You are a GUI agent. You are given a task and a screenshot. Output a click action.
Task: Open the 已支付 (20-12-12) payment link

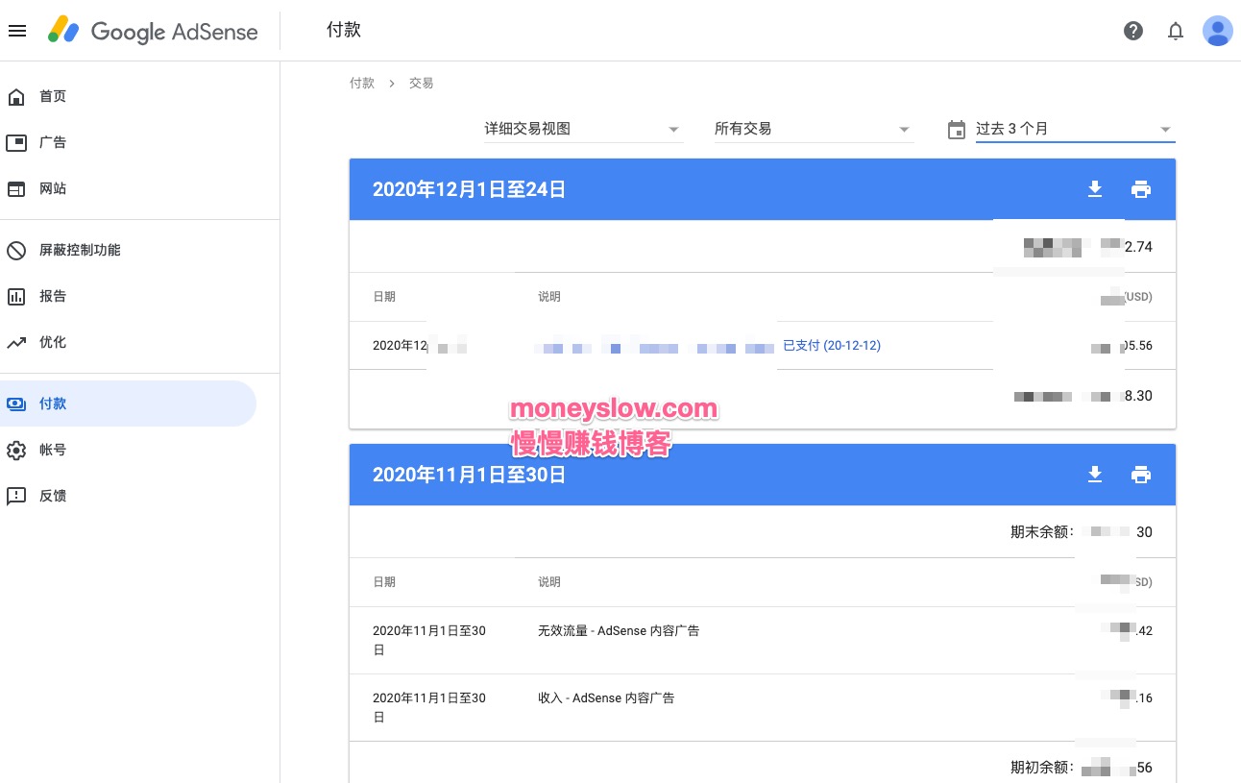832,345
